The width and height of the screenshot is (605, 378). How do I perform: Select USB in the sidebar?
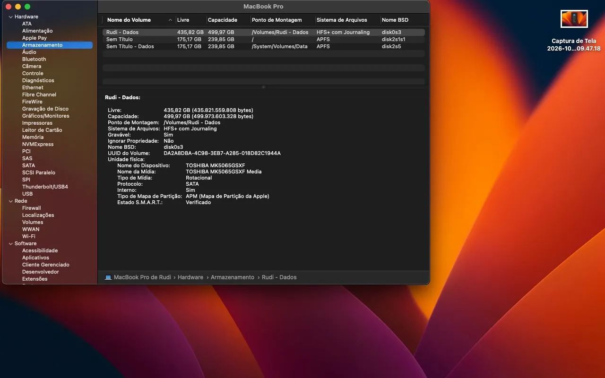tap(27, 194)
